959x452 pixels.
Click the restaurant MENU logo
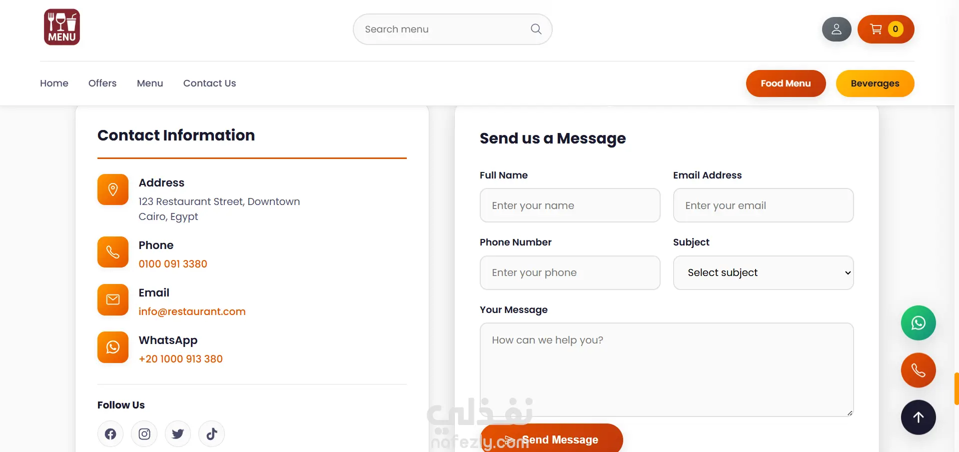point(62,27)
